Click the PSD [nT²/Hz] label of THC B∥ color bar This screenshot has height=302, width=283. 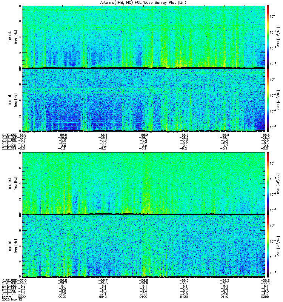(278, 246)
